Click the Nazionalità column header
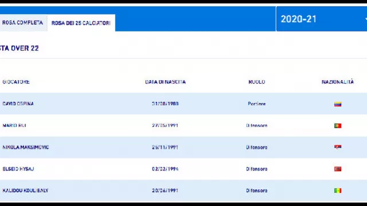Viewport: 367px width, 206px height. (338, 82)
